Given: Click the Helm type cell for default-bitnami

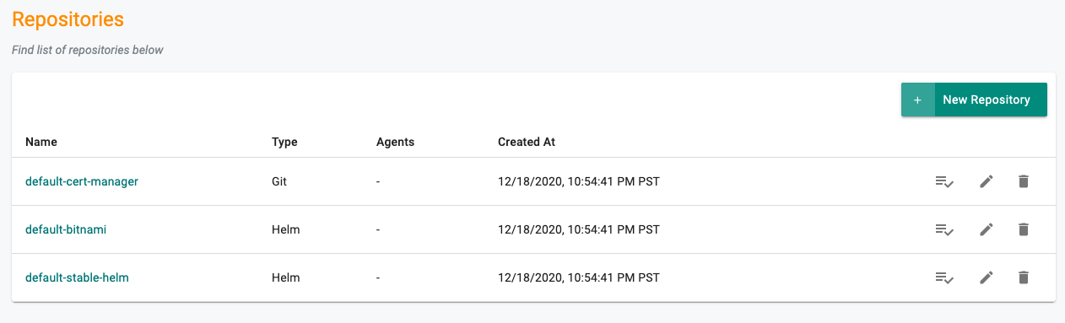Looking at the screenshot, I should [285, 229].
